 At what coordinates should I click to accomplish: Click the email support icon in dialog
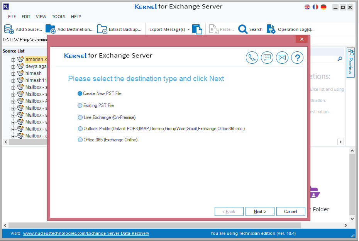(x=282, y=58)
